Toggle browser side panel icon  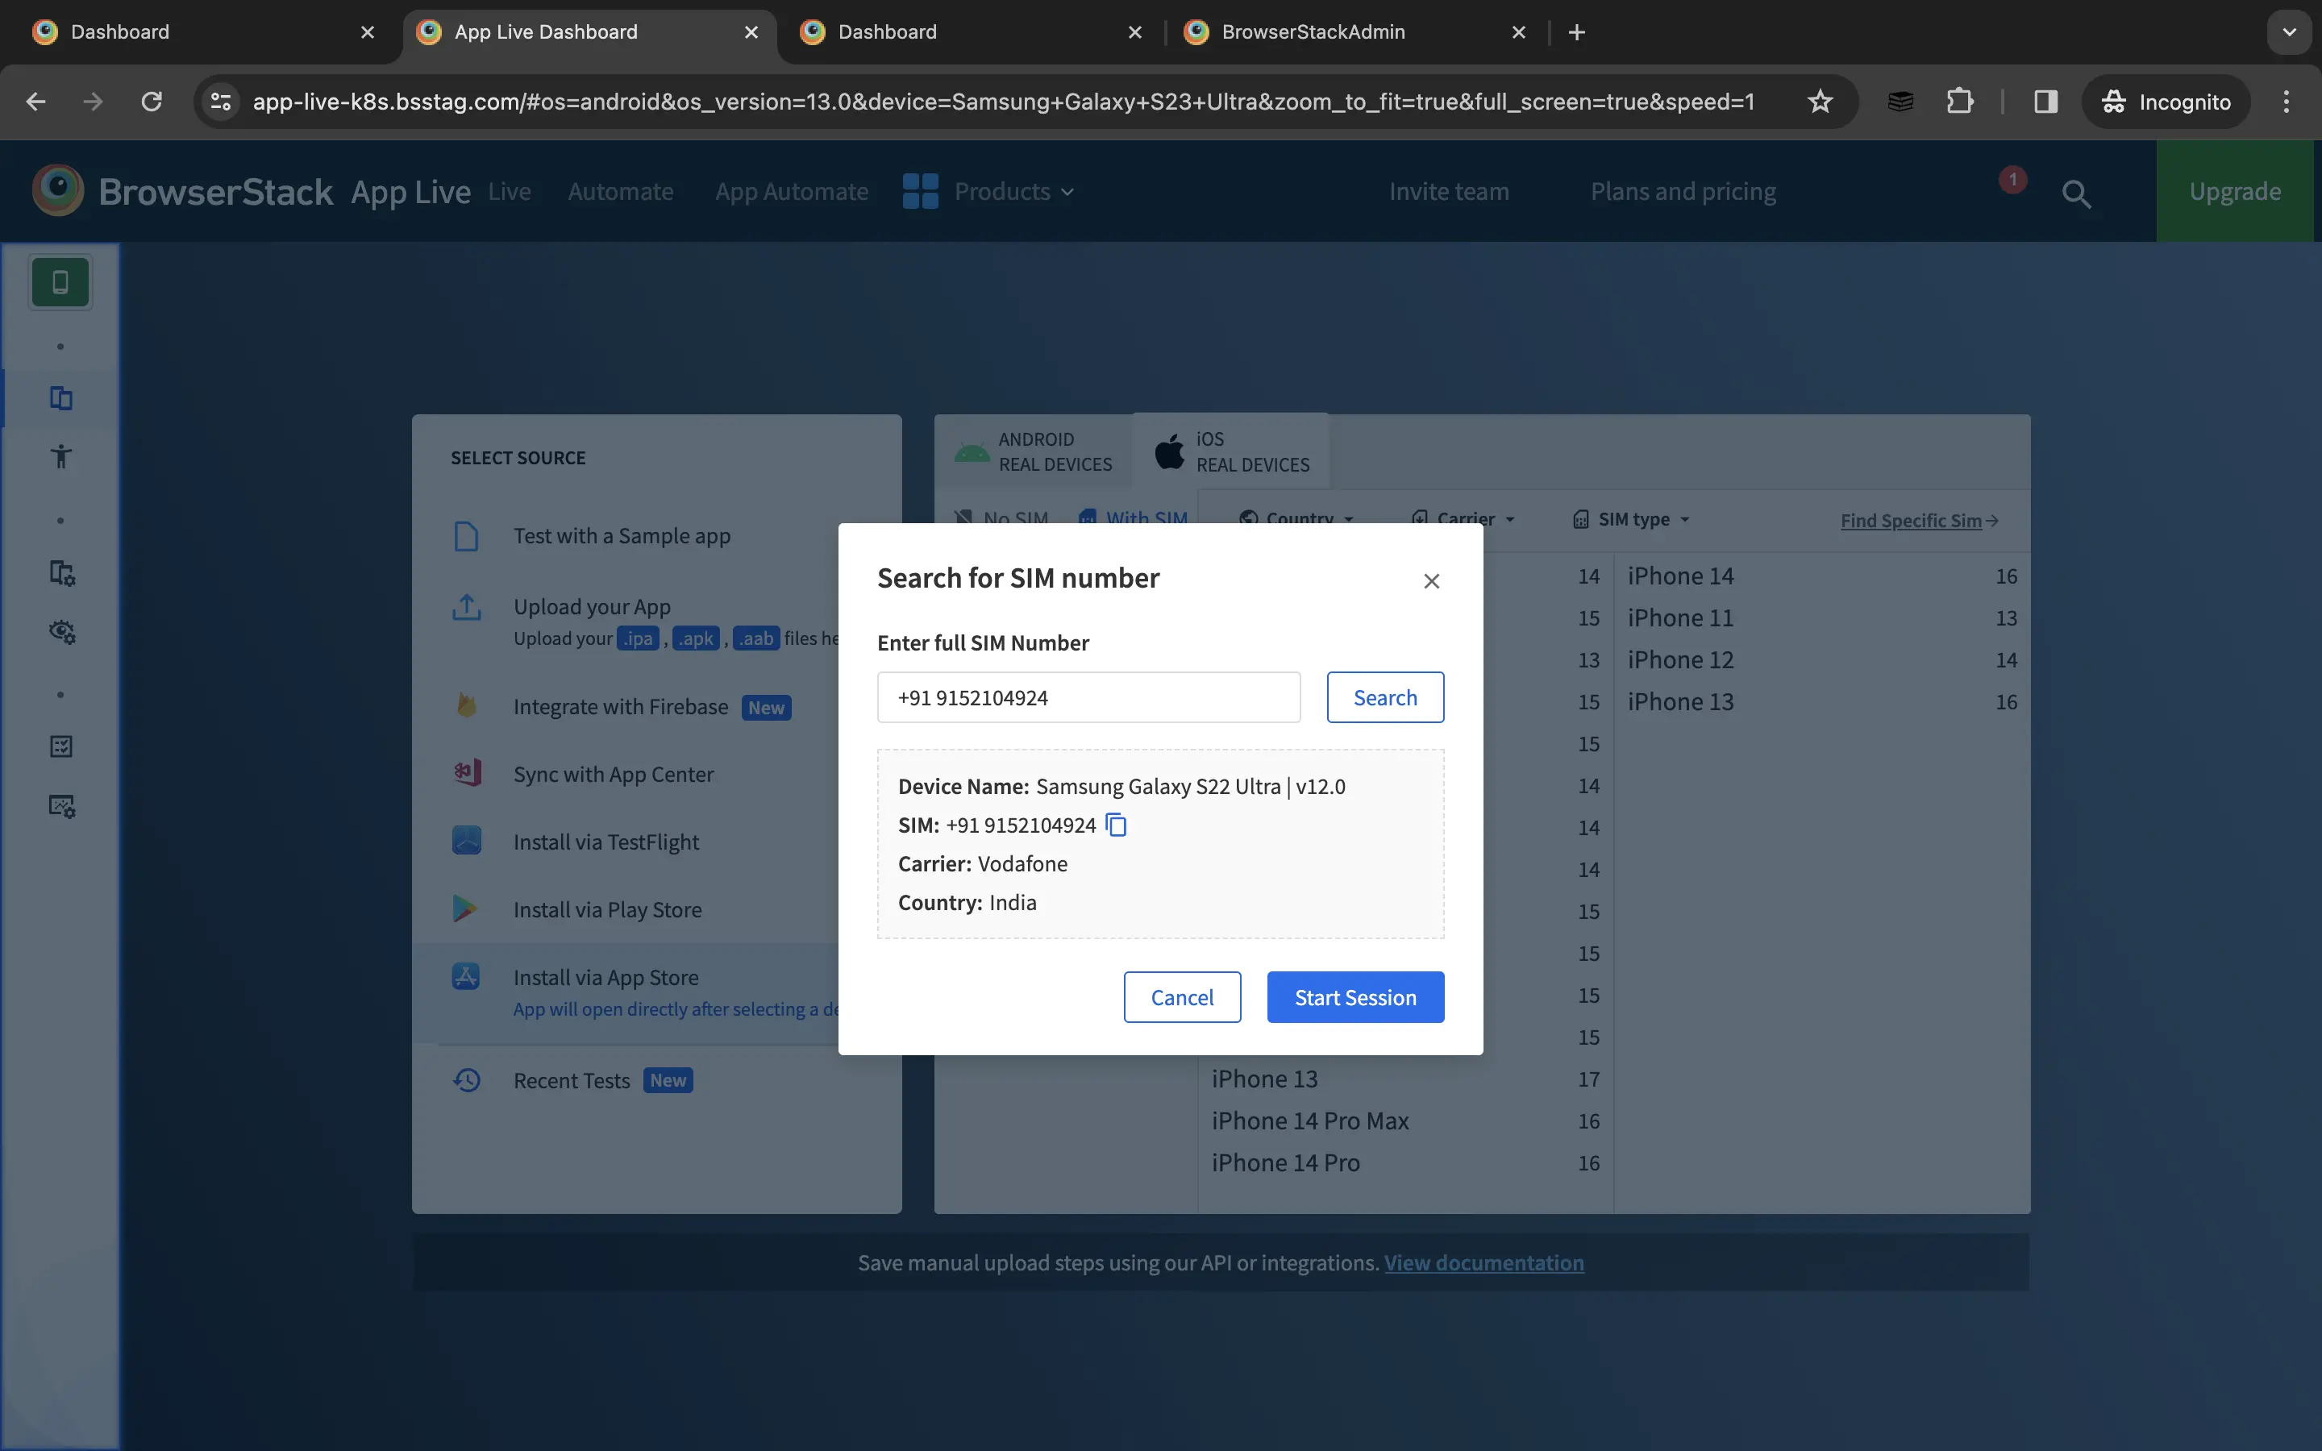[2045, 102]
